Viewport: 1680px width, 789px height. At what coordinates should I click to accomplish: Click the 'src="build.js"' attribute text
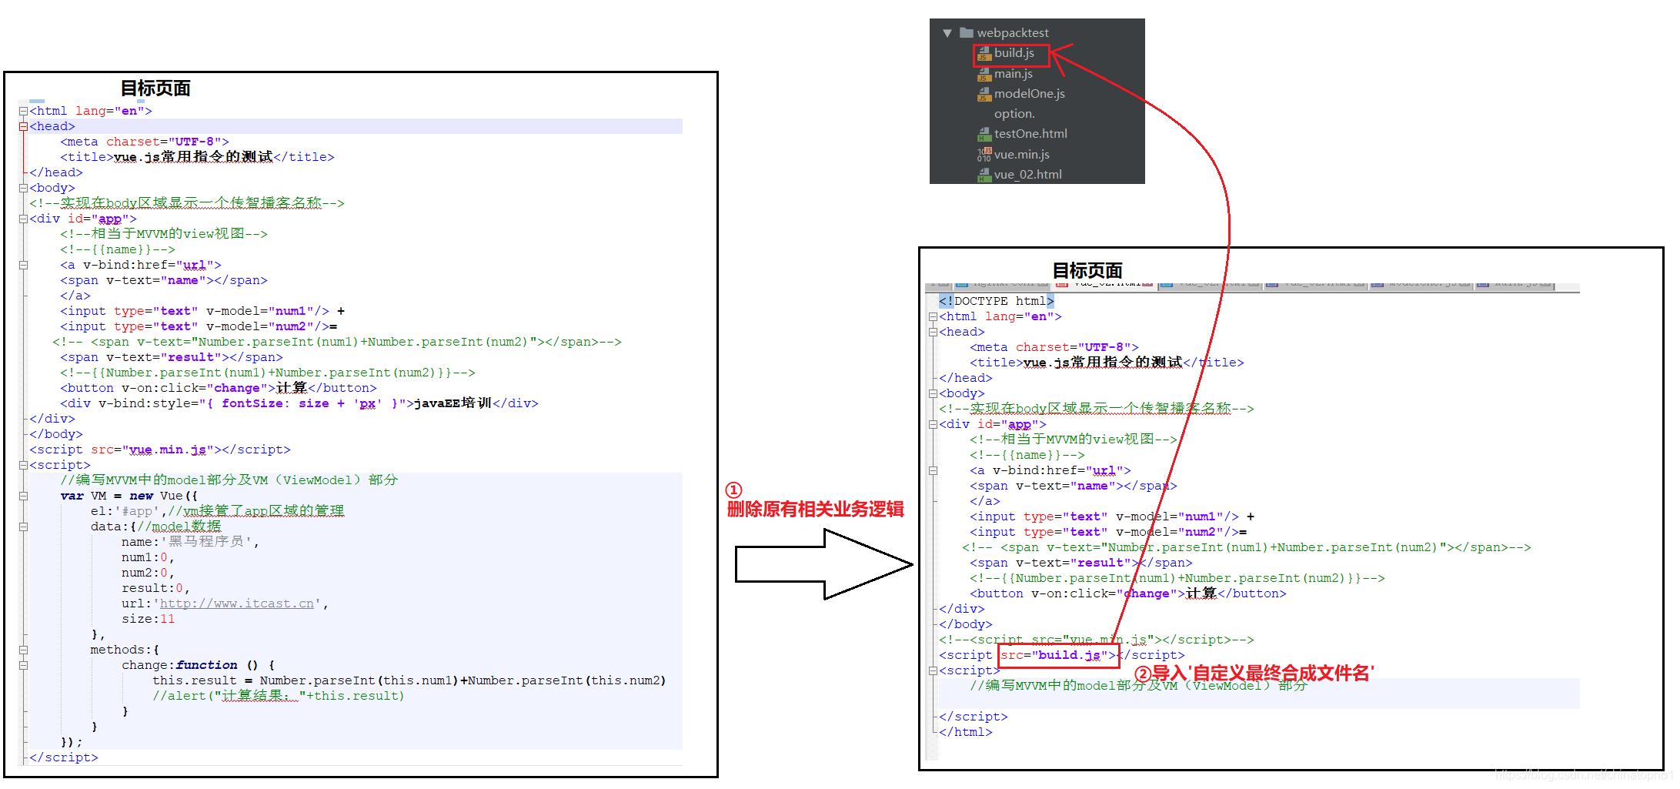[x=1058, y=655]
